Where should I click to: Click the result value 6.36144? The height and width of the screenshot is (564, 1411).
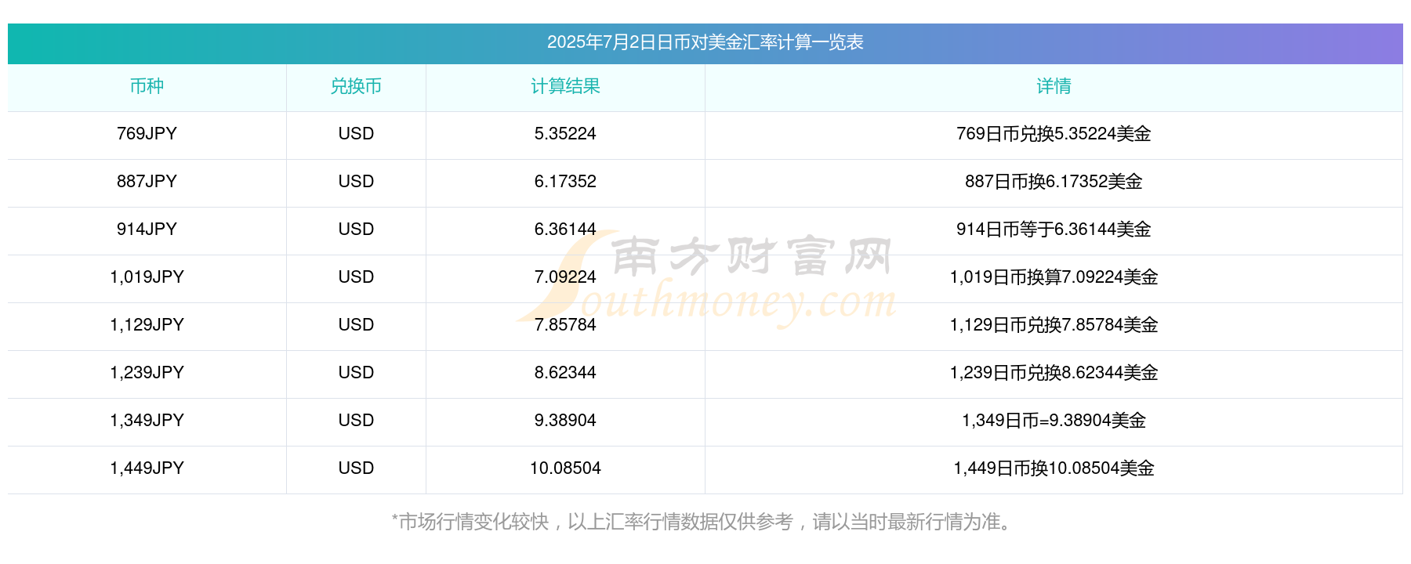[565, 230]
